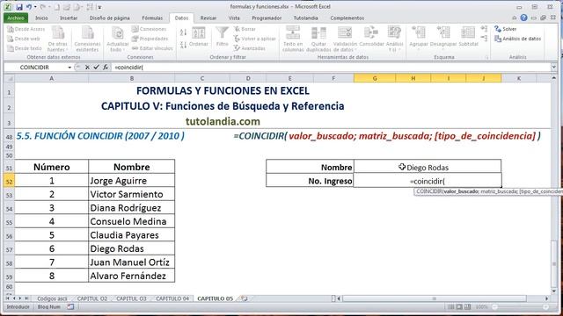Switch to the Programador tab
Image resolution: width=563 pixels, height=316 pixels.
point(267,18)
